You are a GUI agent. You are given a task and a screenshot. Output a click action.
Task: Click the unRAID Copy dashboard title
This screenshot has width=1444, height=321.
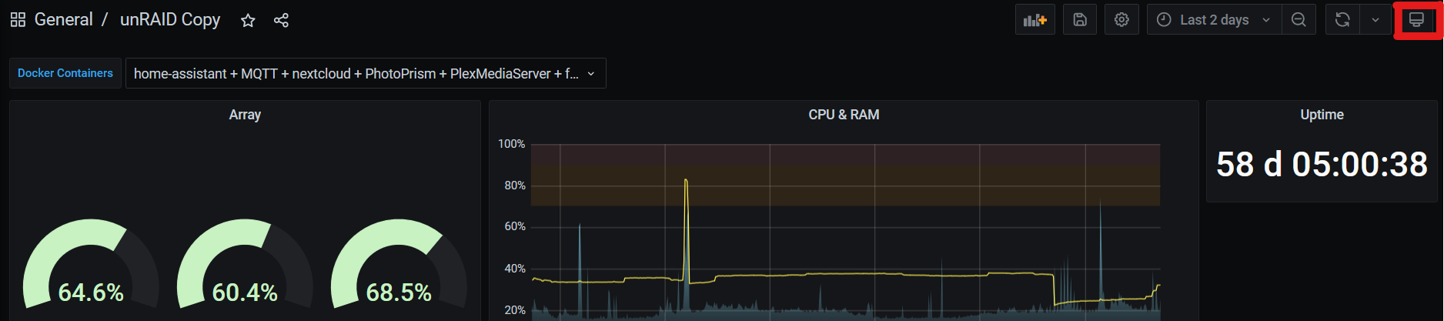[x=170, y=19]
